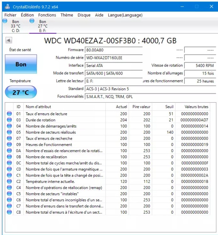Click raw value 00000000AD7
Viewport: 218px width, 235px height.
194,120
